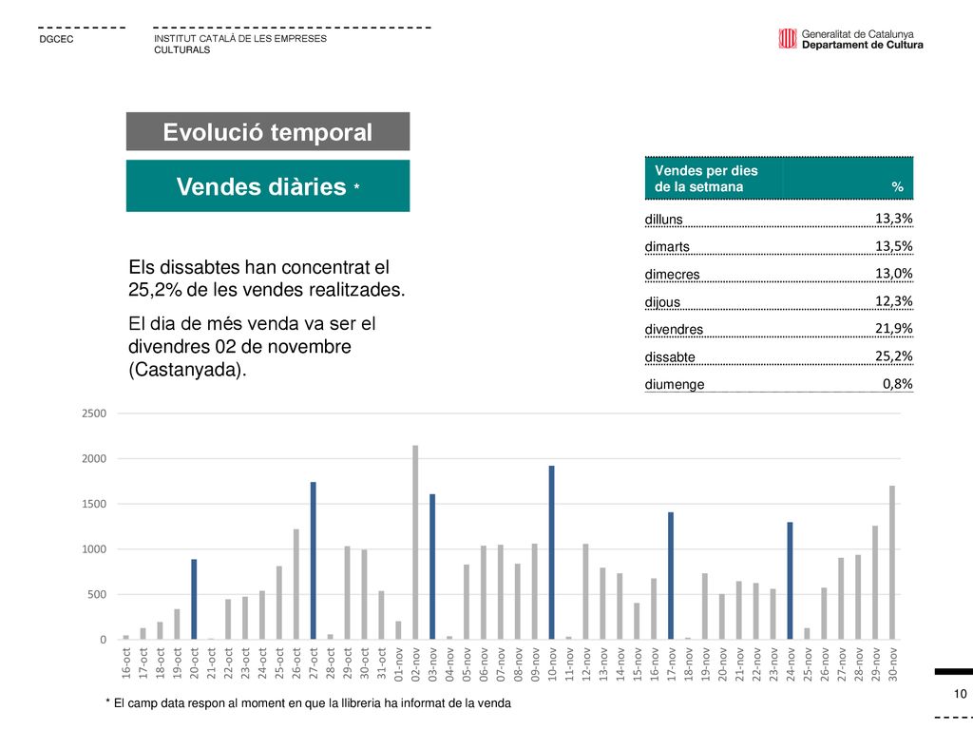Click the '16-oct' x-axis label
This screenshot has height=730, width=973.
126,664
